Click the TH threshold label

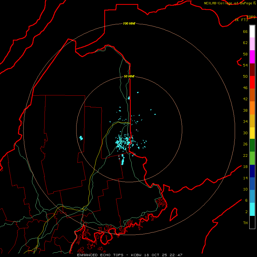[245, 223]
